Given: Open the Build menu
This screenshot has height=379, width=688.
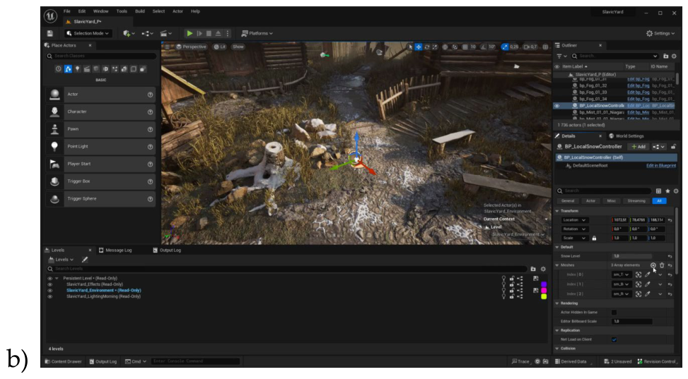Looking at the screenshot, I should [x=140, y=11].
